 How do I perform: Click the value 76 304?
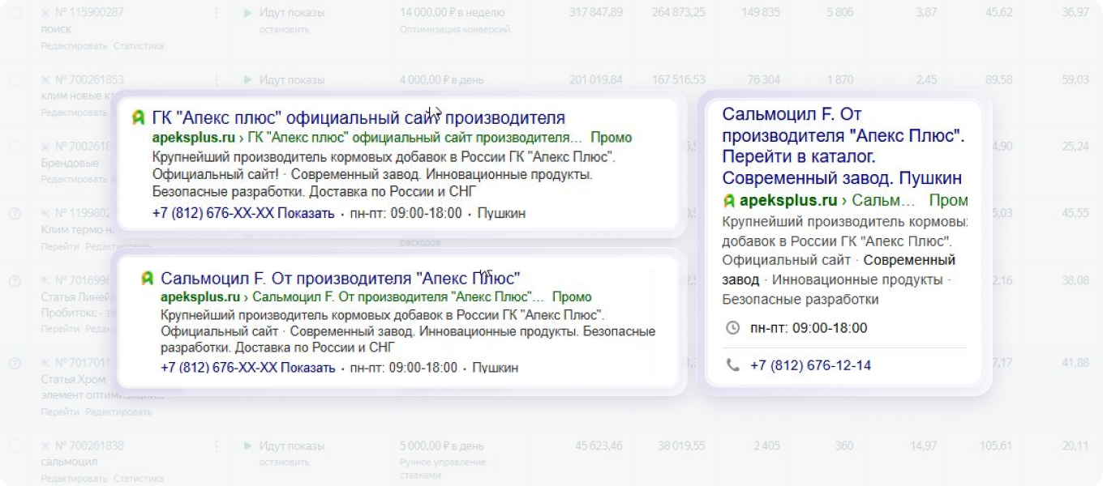(764, 79)
